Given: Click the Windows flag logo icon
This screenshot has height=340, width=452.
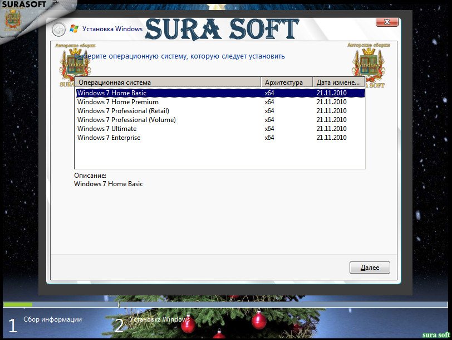Looking at the screenshot, I should click(x=74, y=29).
